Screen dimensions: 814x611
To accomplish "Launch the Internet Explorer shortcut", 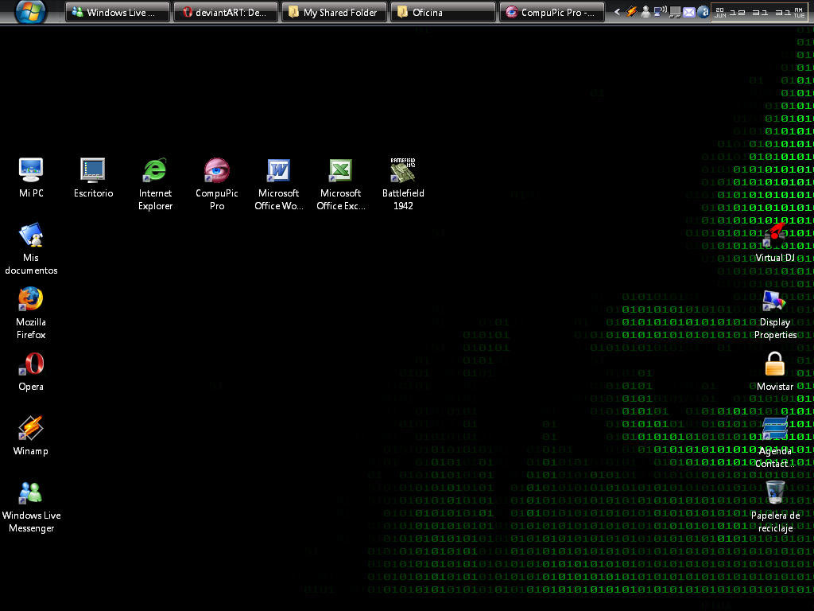I will (x=155, y=185).
